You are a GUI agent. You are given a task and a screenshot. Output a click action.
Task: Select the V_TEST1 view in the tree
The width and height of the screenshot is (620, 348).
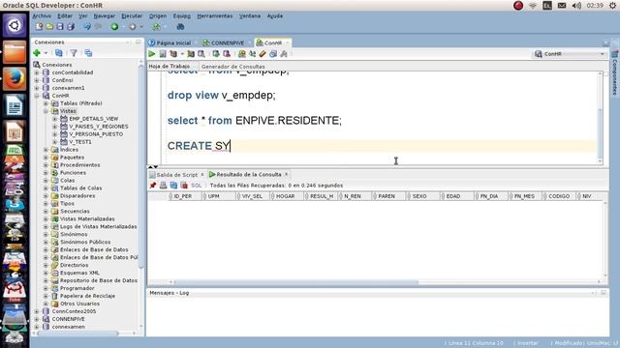tap(80, 142)
